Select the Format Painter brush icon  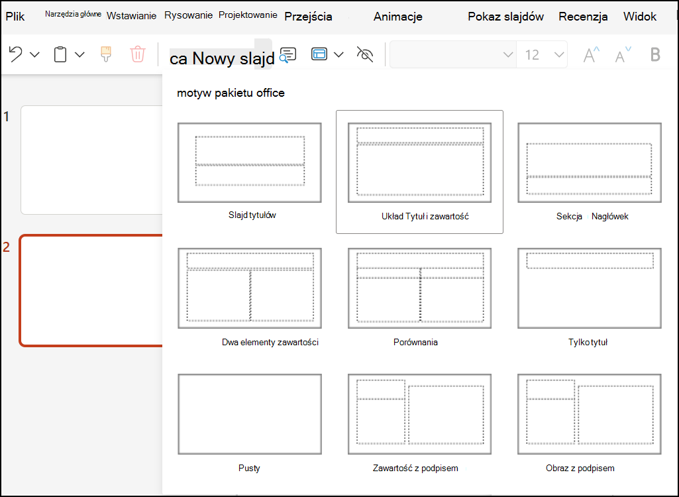click(106, 54)
